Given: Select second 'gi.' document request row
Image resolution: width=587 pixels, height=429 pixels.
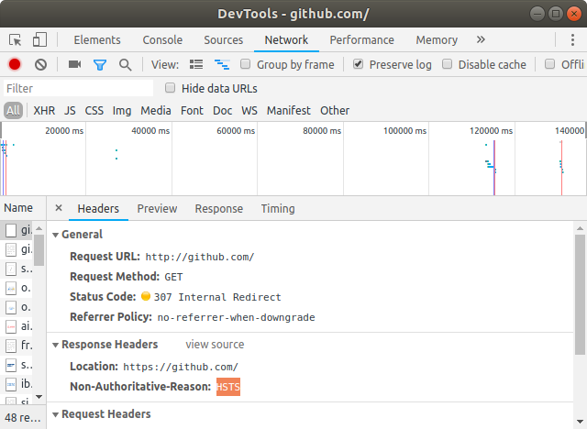Looking at the screenshot, I should pyautogui.click(x=17, y=249).
